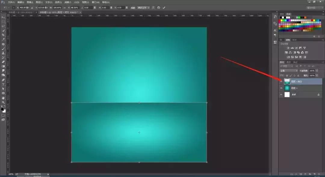The height and width of the screenshot is (177, 325).
Task: Hide the 背景 layer
Action: pos(281,94)
